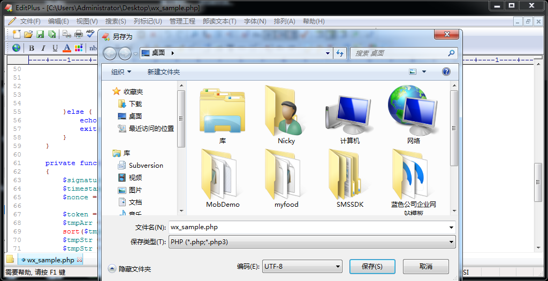Select the 蓝色公司企业网站模板 folder
This screenshot has width=548, height=281.
click(x=414, y=182)
